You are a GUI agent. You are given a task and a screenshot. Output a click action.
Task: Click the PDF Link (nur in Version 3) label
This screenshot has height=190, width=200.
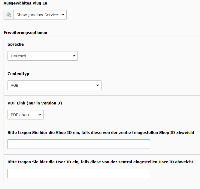tap(35, 103)
